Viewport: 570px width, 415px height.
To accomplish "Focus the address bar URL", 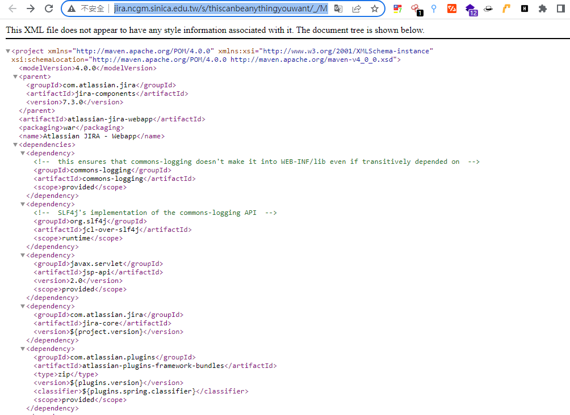I will [x=220, y=9].
